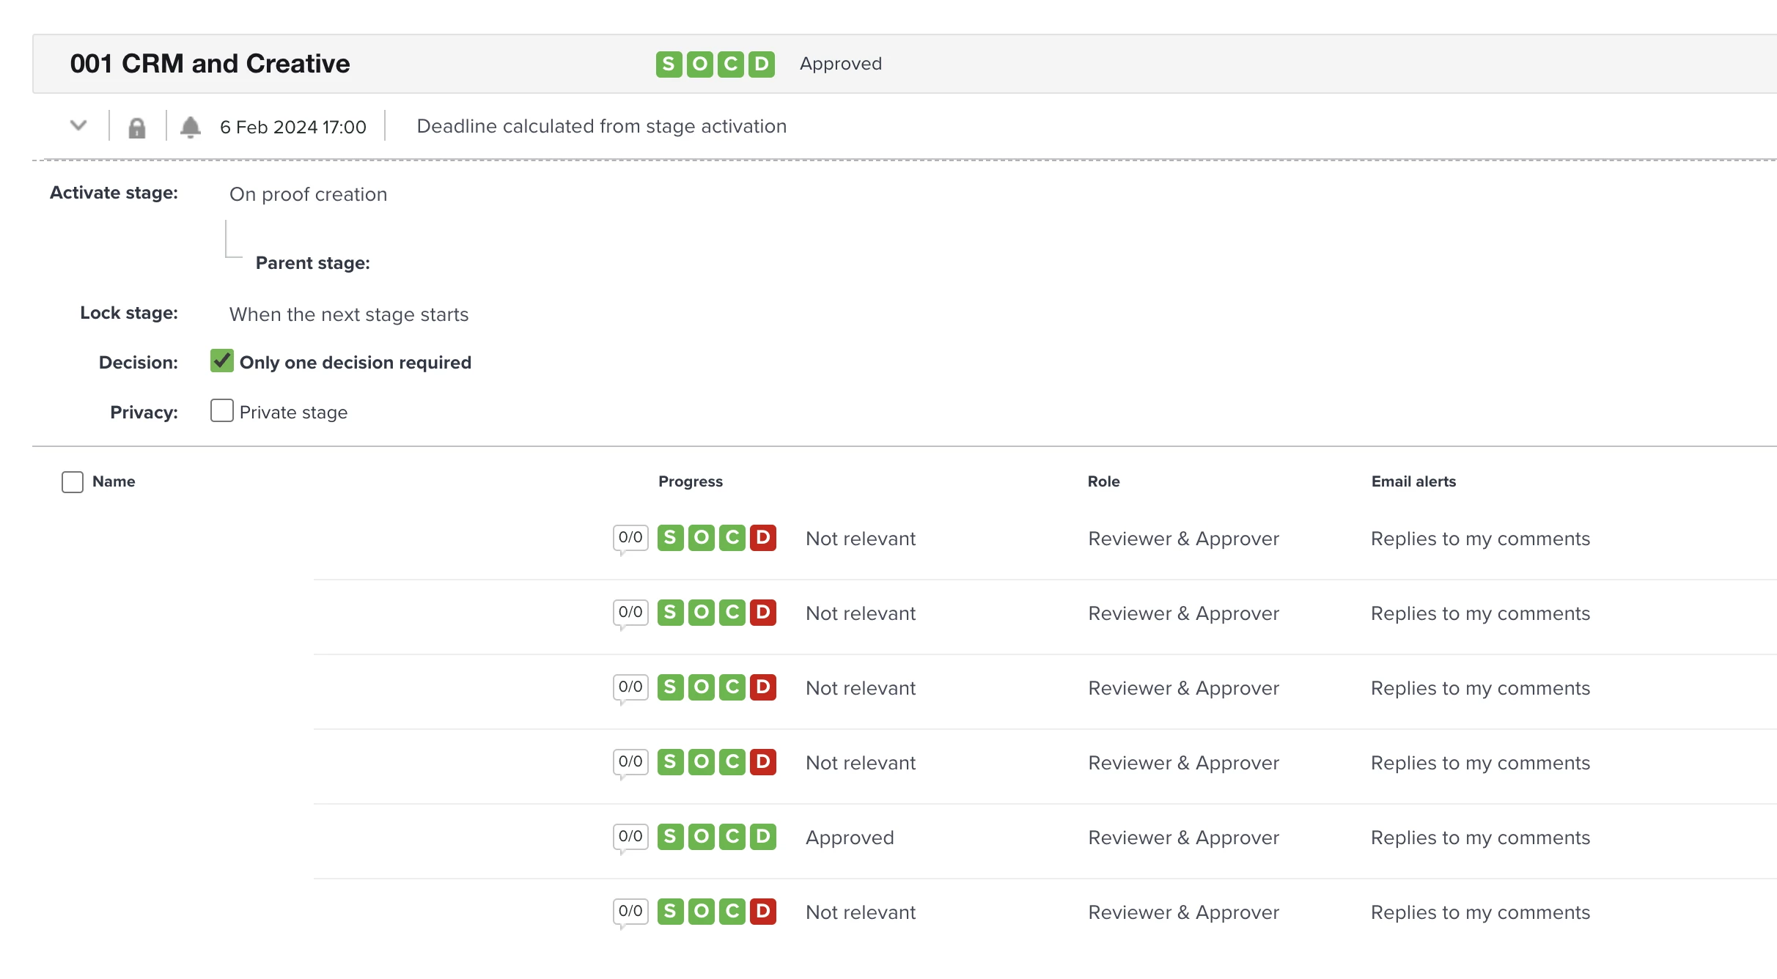Open Lock stage 'When the next stage starts'
Image resolution: width=1777 pixels, height=979 pixels.
tap(348, 314)
